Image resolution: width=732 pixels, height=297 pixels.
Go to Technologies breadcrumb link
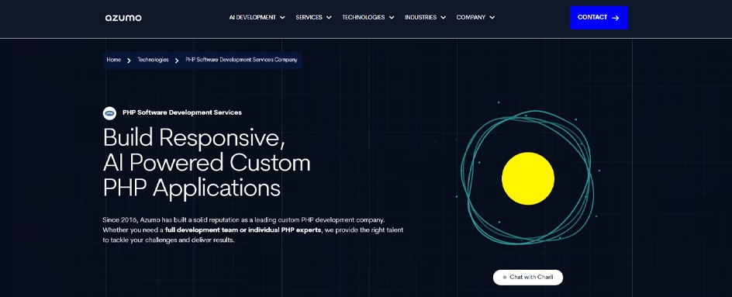click(153, 60)
